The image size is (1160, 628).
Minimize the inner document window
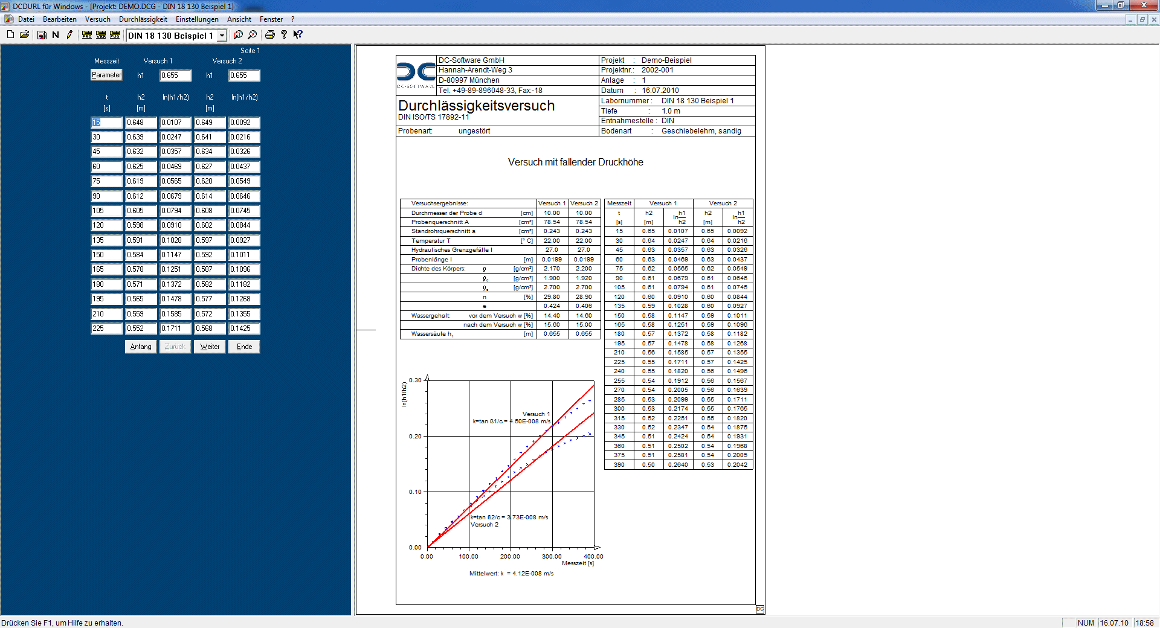[x=1130, y=19]
